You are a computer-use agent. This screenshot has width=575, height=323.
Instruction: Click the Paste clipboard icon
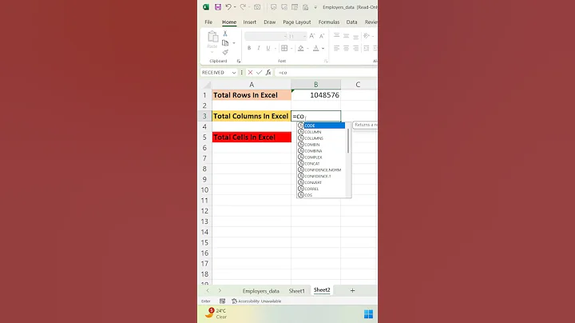[x=212, y=37]
